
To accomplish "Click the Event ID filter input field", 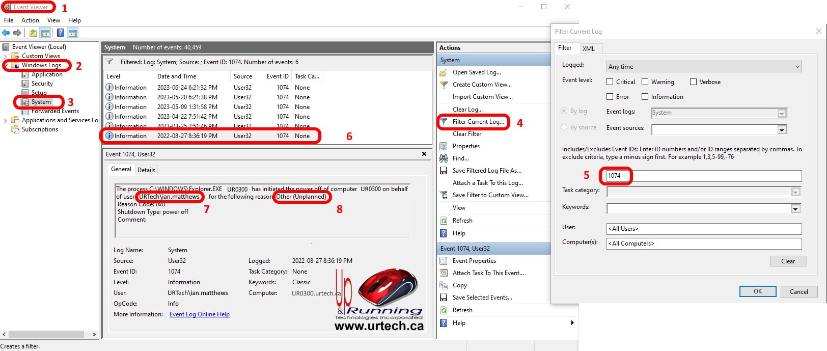I will pyautogui.click(x=704, y=176).
